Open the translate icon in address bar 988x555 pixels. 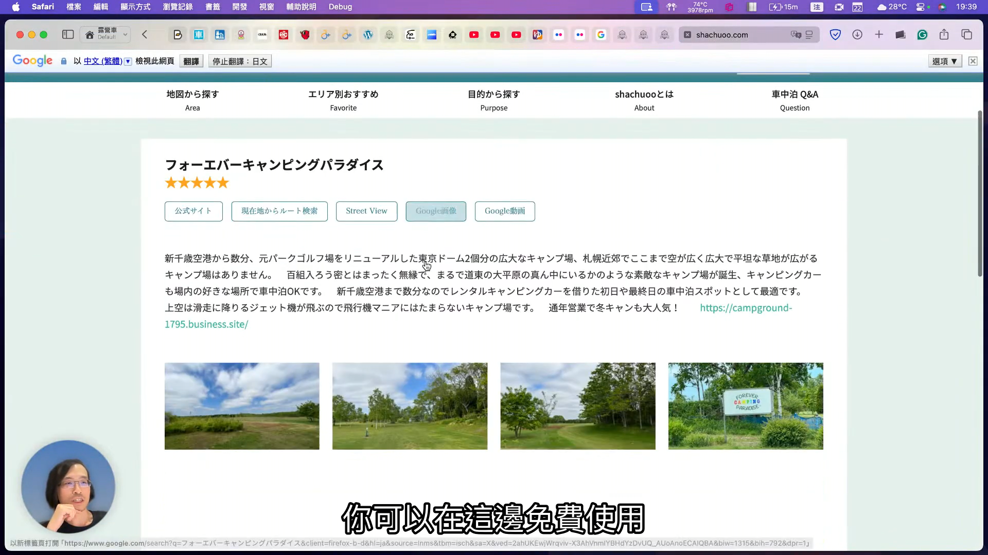(796, 34)
